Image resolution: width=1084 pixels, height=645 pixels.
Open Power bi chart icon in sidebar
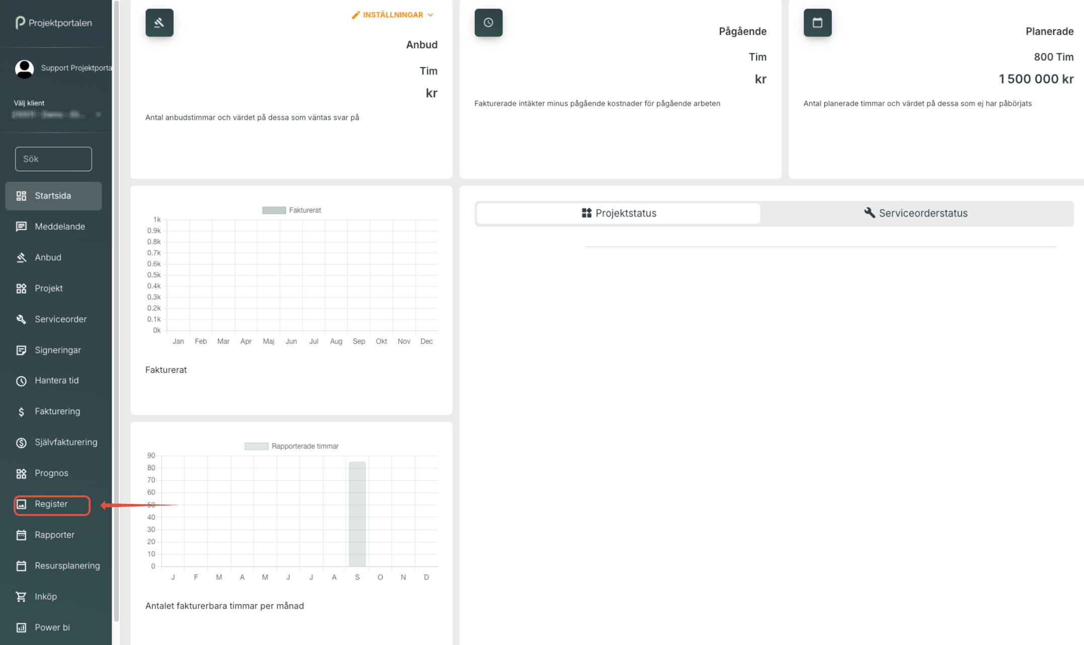point(21,627)
